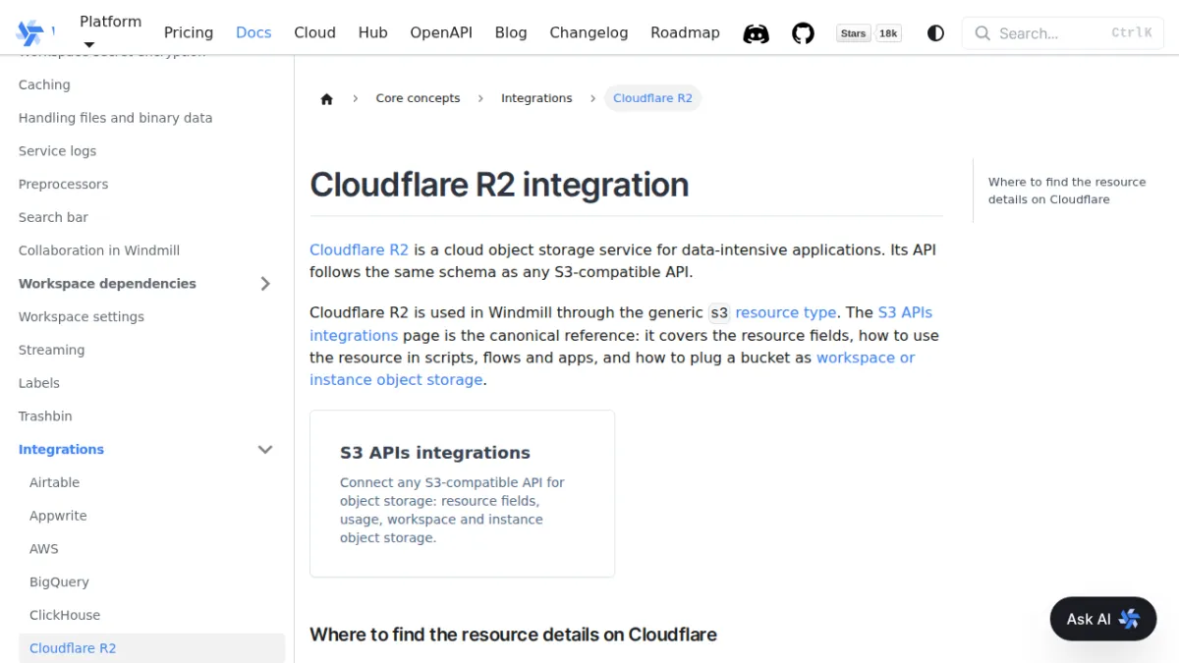Viewport: 1179px width, 663px height.
Task: Open the Cloud nav item
Action: (x=314, y=32)
